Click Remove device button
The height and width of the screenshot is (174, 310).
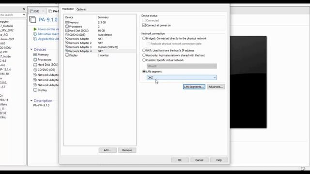click(127, 150)
